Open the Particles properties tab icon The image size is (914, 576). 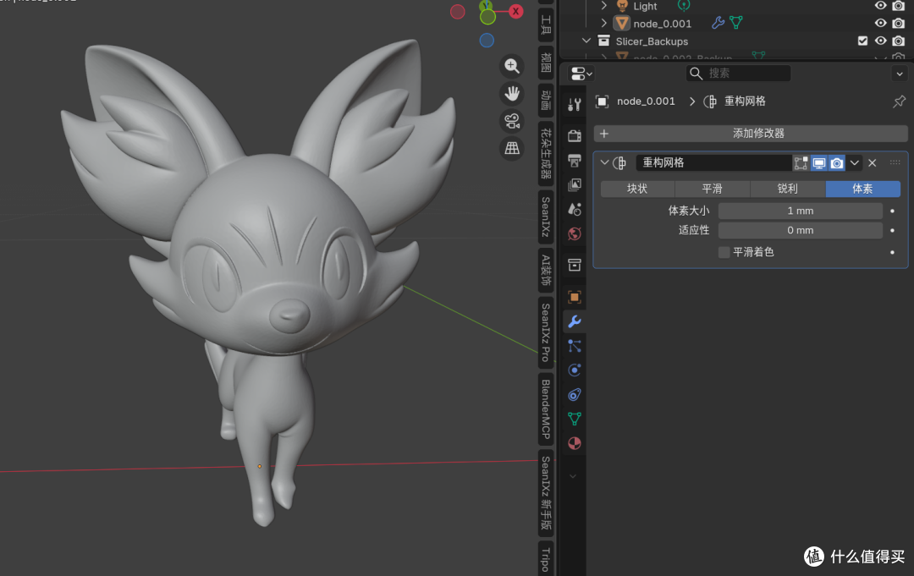point(574,346)
